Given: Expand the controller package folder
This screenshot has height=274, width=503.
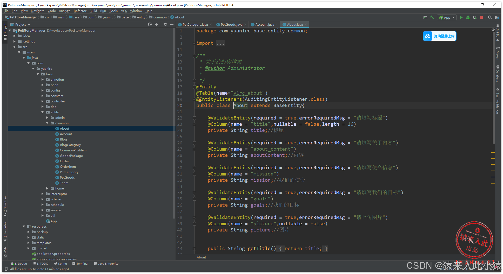Looking at the screenshot, I should (x=43, y=101).
